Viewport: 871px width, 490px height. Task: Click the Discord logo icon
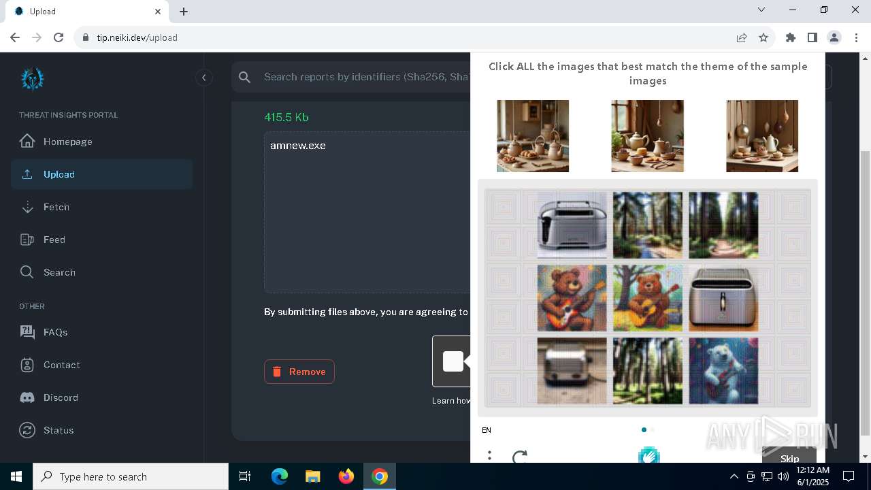27,397
